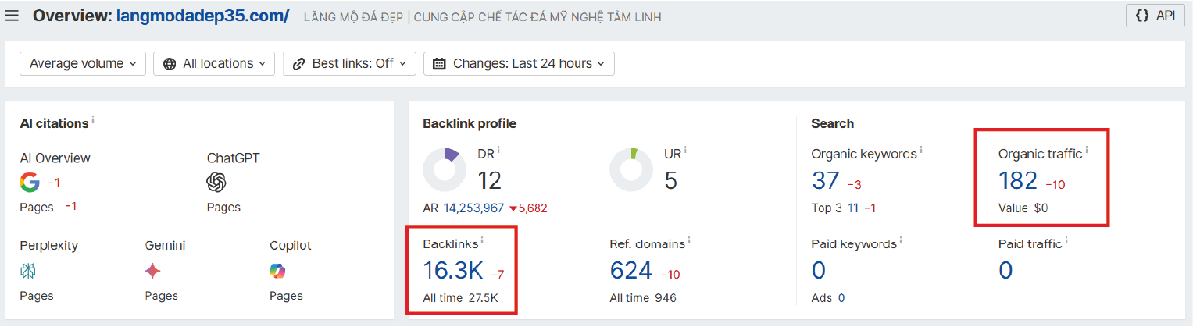Click Pages label under Copilot

286,296
